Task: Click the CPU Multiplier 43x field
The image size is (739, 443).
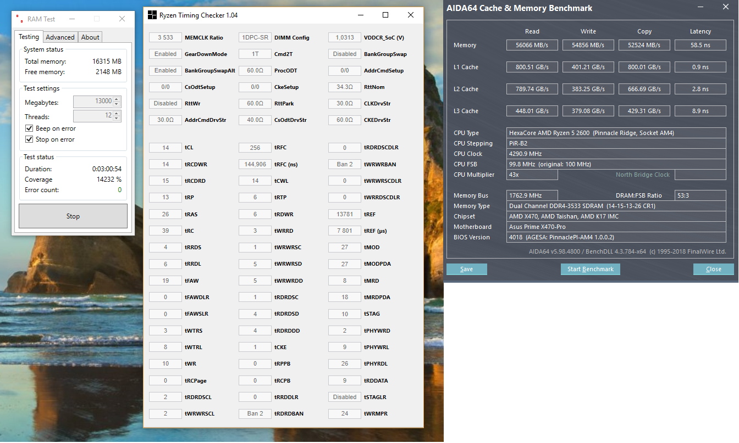Action: (x=532, y=175)
